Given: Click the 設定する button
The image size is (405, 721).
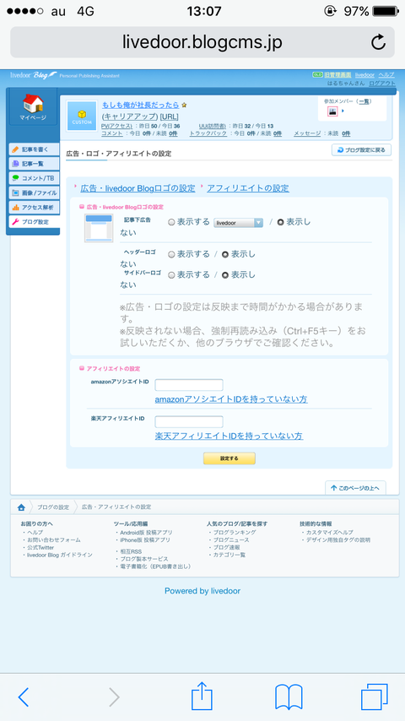Looking at the screenshot, I should [229, 458].
